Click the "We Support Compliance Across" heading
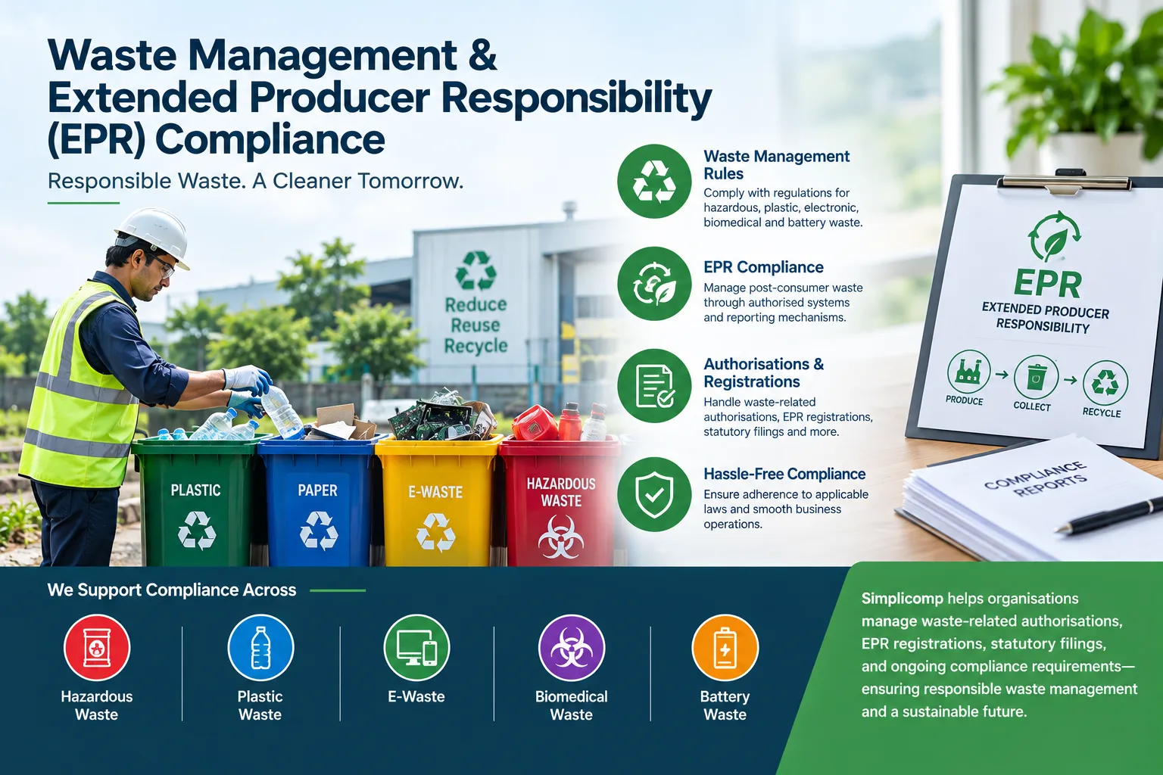The image size is (1163, 775). click(x=172, y=590)
